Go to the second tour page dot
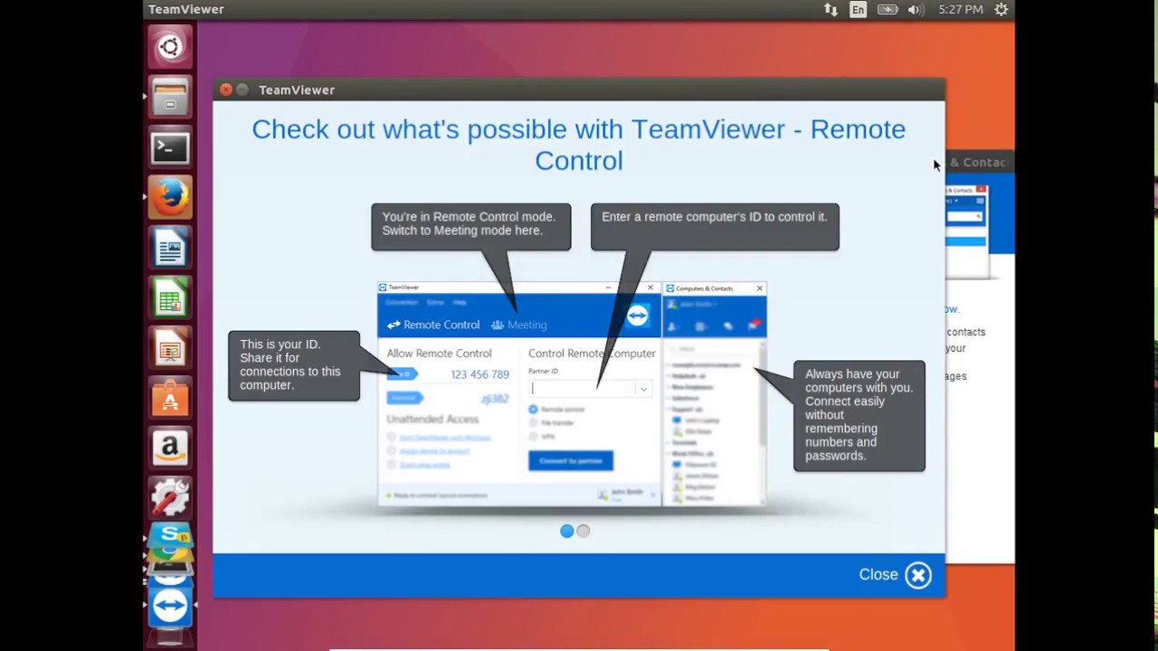The image size is (1158, 651). [584, 532]
